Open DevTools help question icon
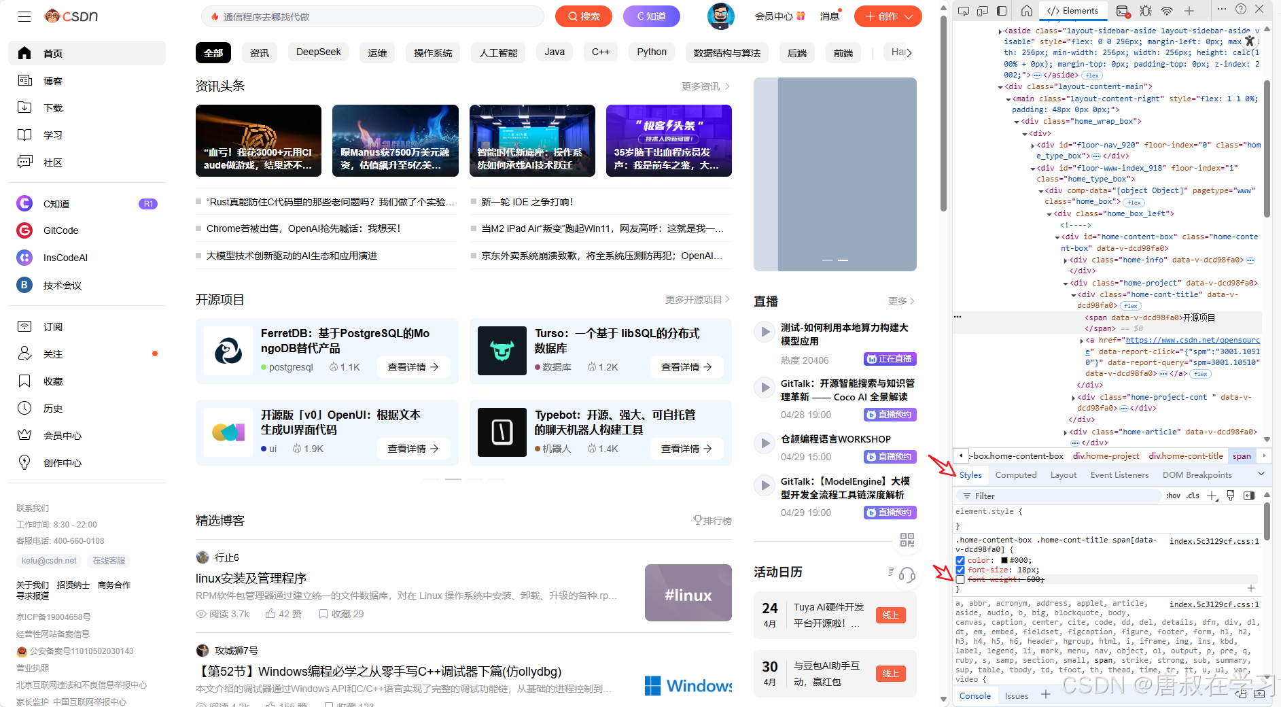Image resolution: width=1281 pixels, height=707 pixels. (x=1241, y=9)
